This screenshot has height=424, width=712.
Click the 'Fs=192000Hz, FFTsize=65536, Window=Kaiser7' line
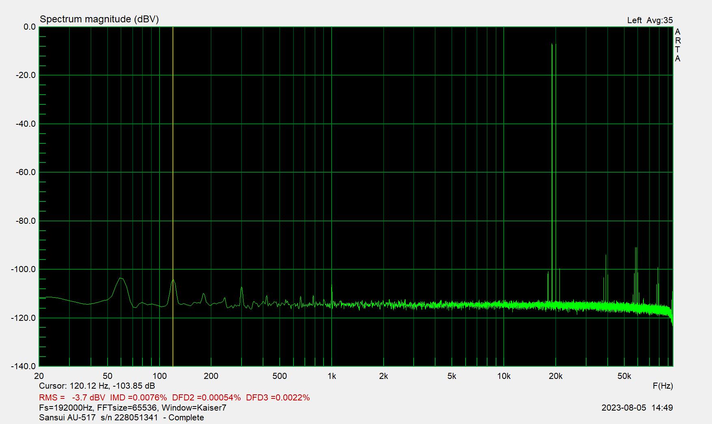(133, 407)
